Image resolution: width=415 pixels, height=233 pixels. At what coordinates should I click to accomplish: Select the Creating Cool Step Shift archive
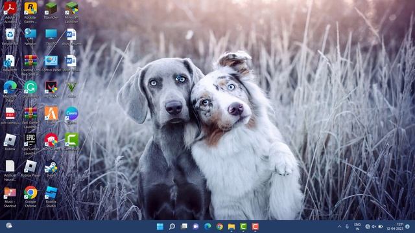[x=30, y=65]
